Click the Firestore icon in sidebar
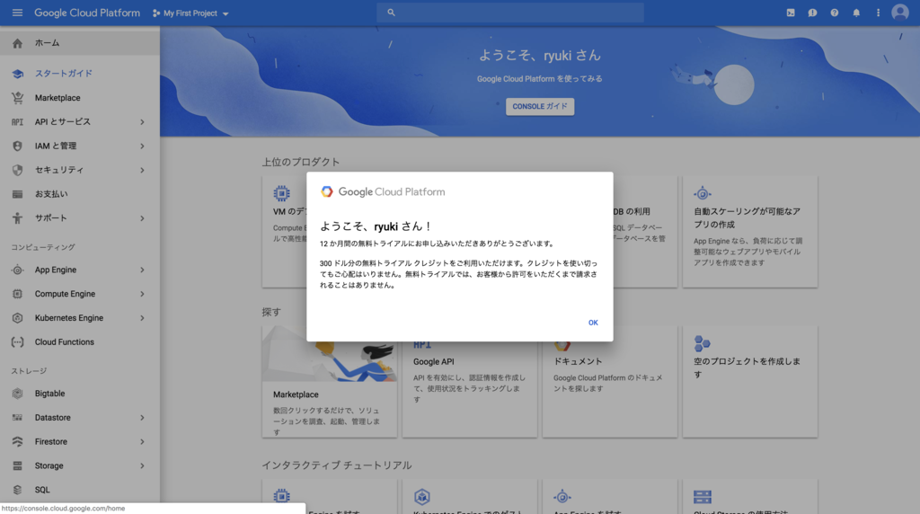 (x=18, y=442)
